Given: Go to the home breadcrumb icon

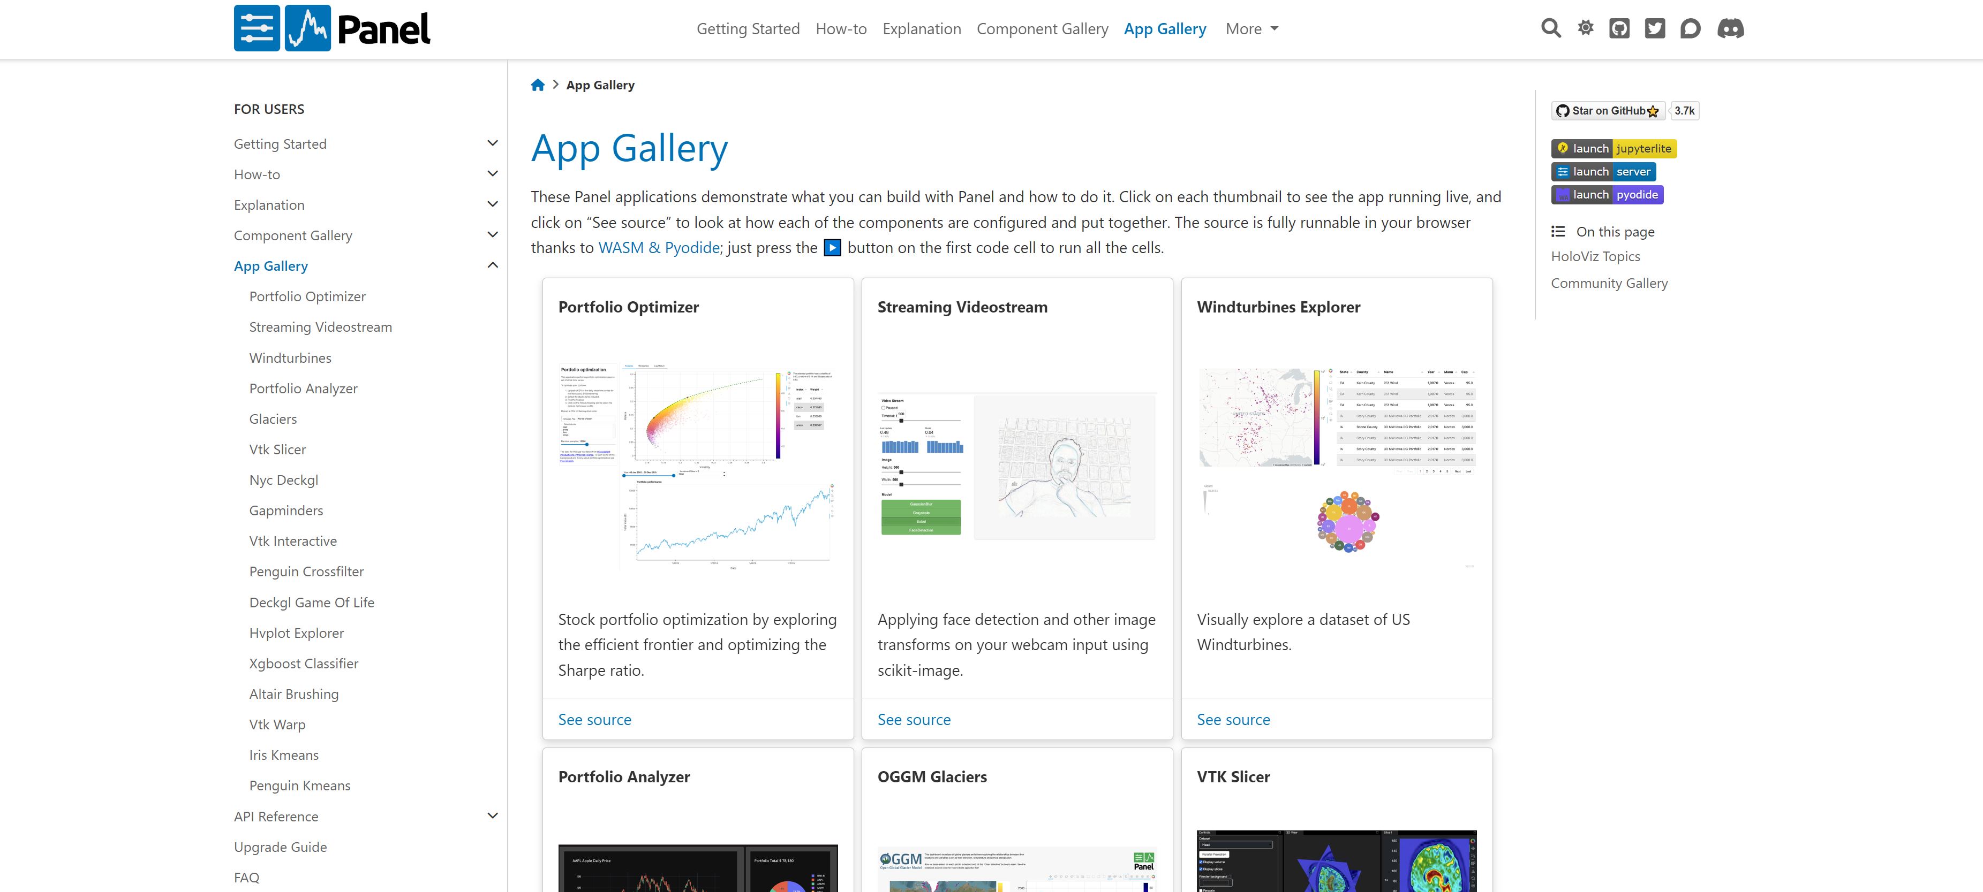Looking at the screenshot, I should click(x=537, y=85).
